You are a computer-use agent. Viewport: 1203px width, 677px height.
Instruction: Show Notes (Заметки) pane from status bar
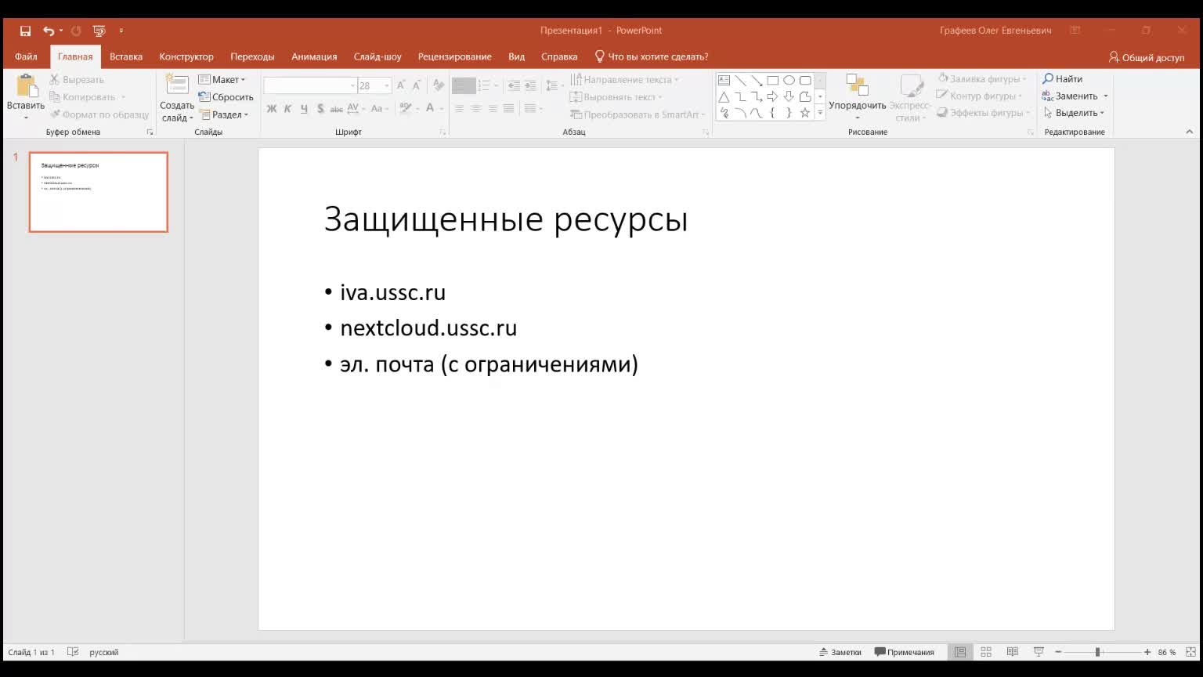[840, 652]
